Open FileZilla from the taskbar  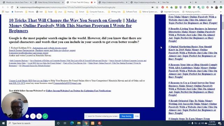point(99,123)
